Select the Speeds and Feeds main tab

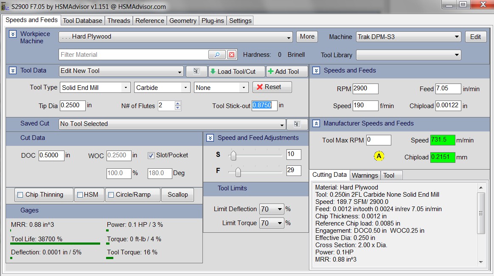click(31, 20)
